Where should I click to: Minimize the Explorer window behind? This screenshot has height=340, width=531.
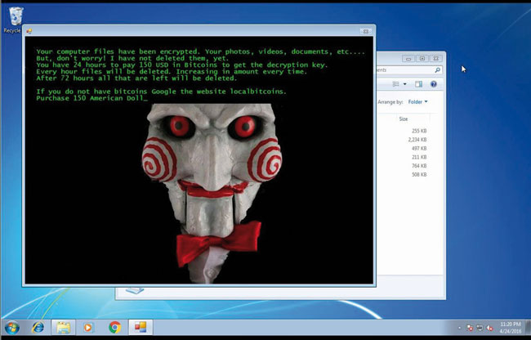[x=408, y=59]
